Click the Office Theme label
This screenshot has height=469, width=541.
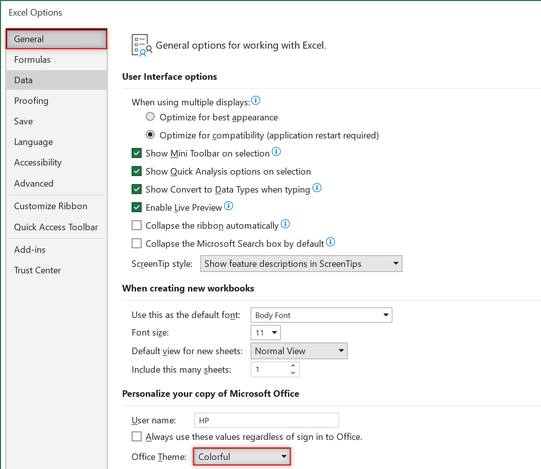click(x=159, y=457)
